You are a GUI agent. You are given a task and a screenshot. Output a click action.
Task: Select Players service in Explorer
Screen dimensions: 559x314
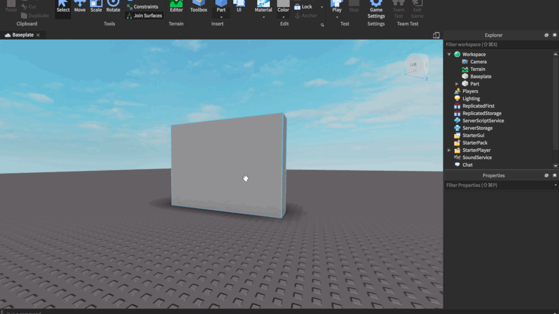[470, 91]
